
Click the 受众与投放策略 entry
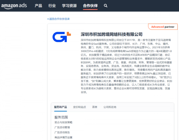coord(63,122)
